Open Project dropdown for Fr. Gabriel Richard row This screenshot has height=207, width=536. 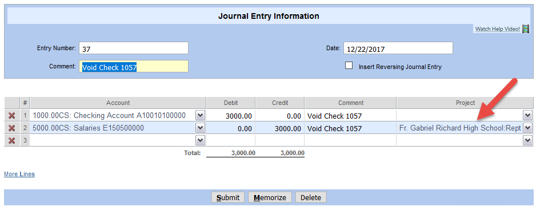coord(527,128)
